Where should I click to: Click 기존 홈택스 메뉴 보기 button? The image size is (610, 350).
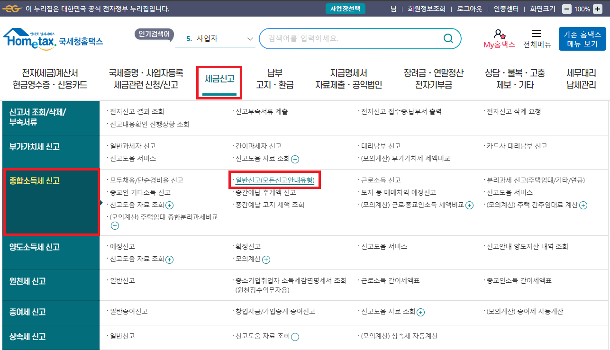(582, 39)
